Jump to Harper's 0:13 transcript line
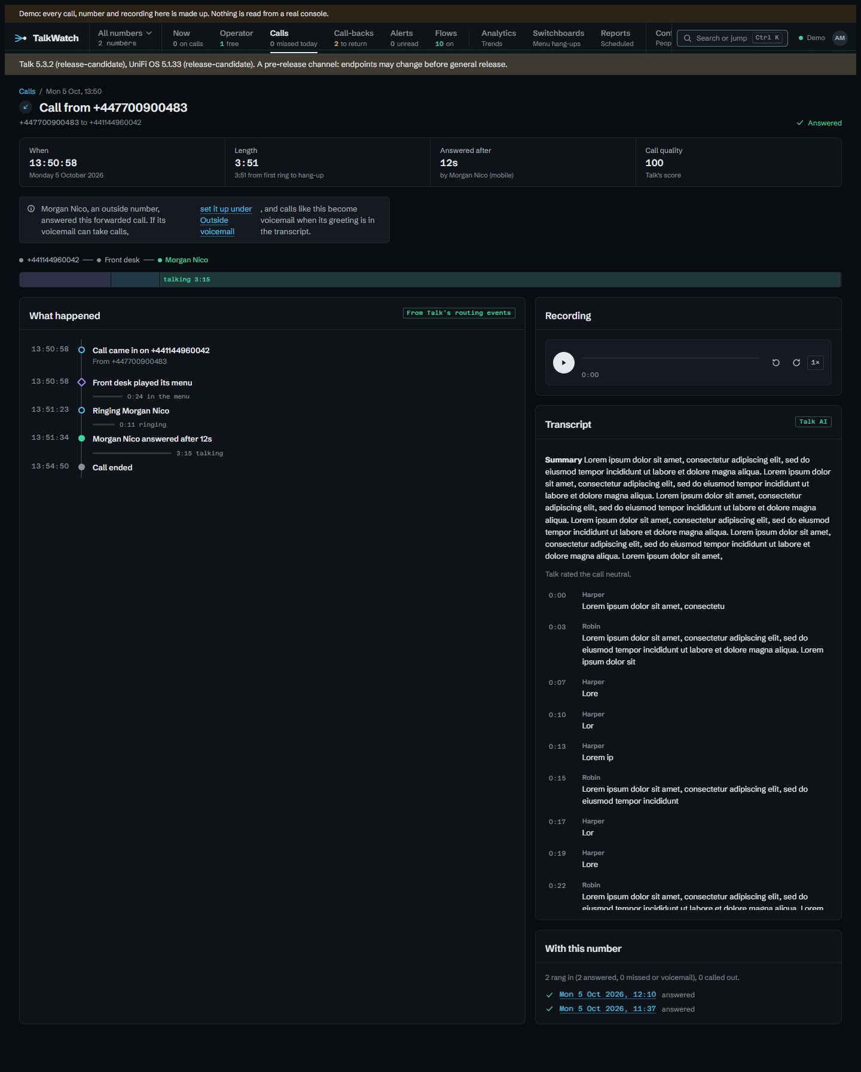The width and height of the screenshot is (861, 1072). 688,752
